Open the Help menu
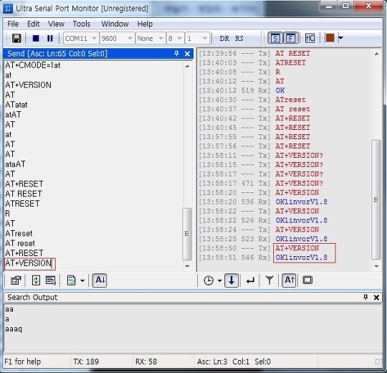 (x=145, y=24)
